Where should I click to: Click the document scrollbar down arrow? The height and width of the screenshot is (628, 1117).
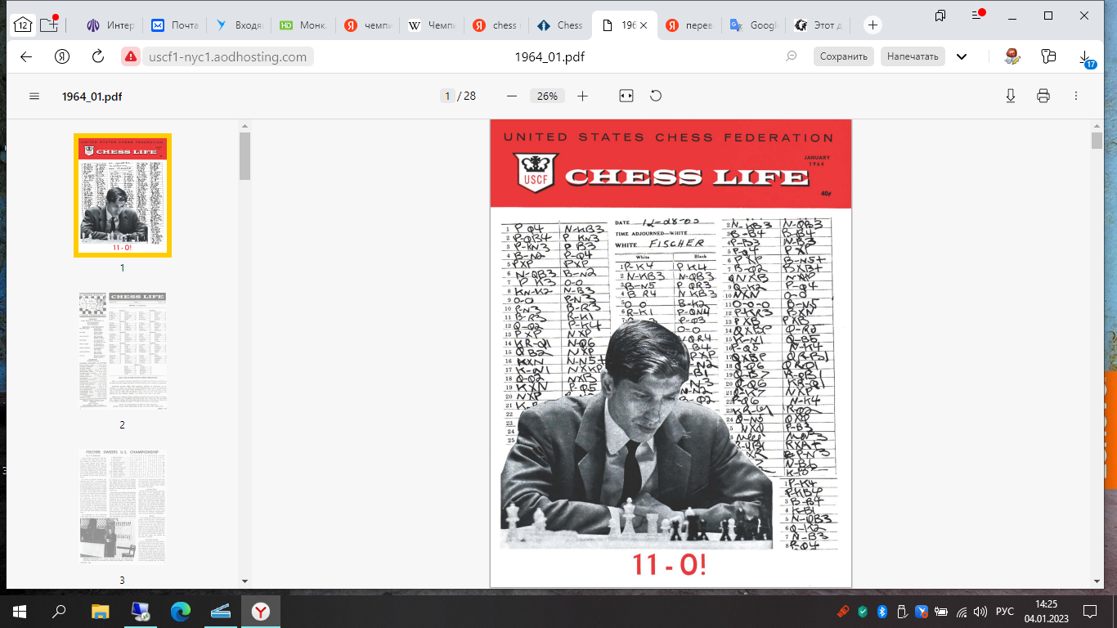[1097, 581]
